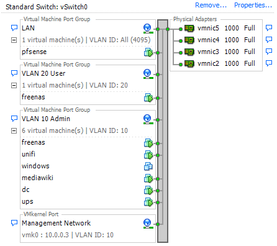
Task: Click the 'Standard Switch: vSwitch0' title
Action: pos(47,7)
